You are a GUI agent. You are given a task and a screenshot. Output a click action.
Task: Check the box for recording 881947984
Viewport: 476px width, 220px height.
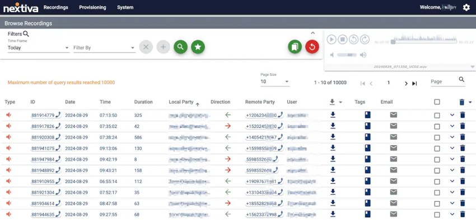pos(437,160)
